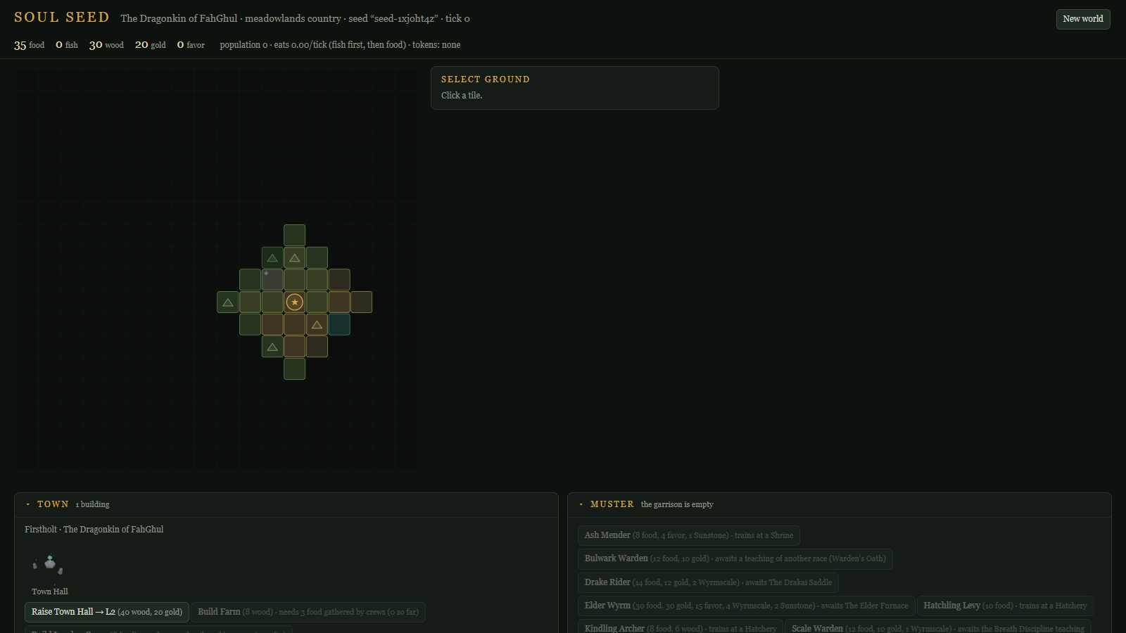Train a Hatchling Levy

click(1005, 606)
